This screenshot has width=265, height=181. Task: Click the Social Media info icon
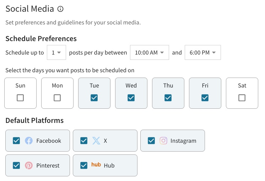click(x=60, y=9)
